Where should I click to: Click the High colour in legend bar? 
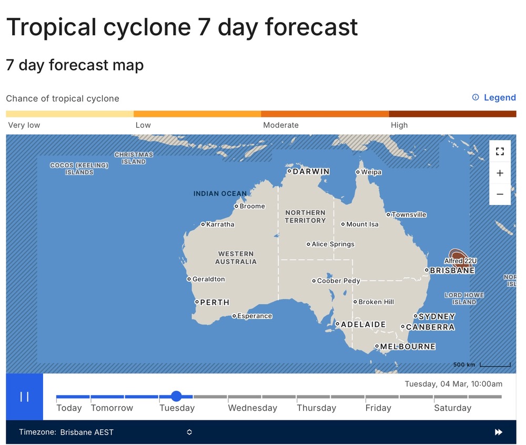452,114
